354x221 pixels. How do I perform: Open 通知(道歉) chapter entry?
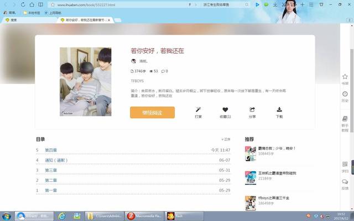coord(56,160)
